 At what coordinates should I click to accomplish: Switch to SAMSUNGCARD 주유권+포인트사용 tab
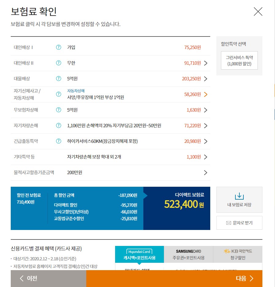[188, 254]
